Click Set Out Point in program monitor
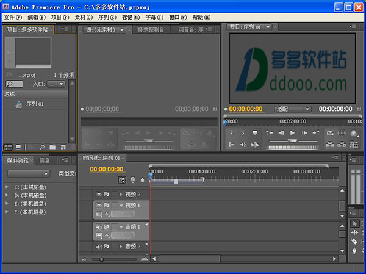Viewport: 366px width, 274px height. [243, 133]
